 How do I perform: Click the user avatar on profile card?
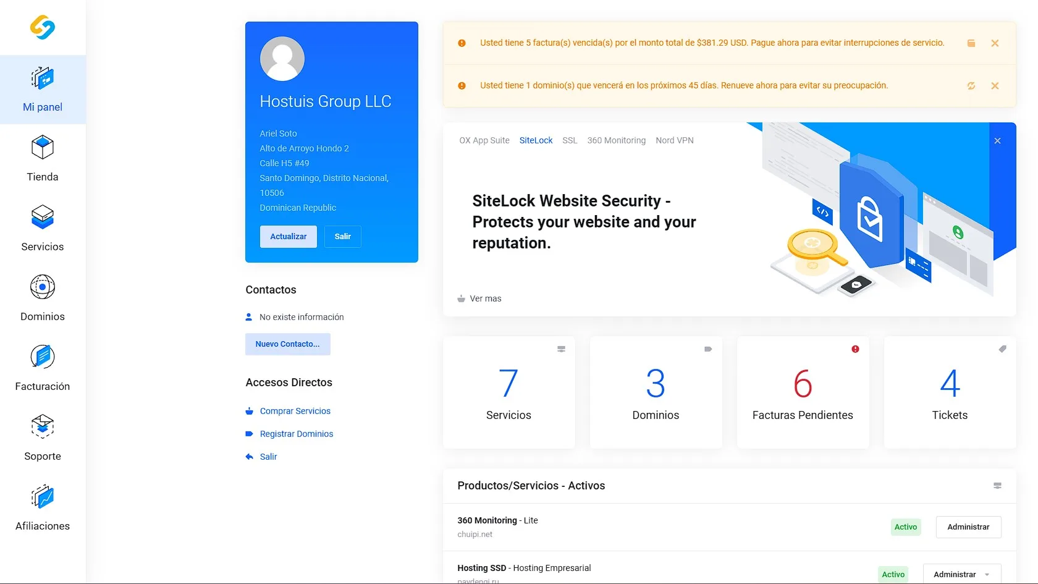282,59
